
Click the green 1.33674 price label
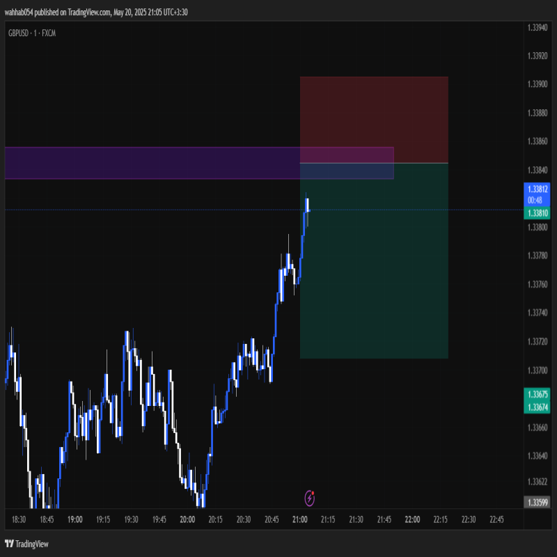click(537, 407)
